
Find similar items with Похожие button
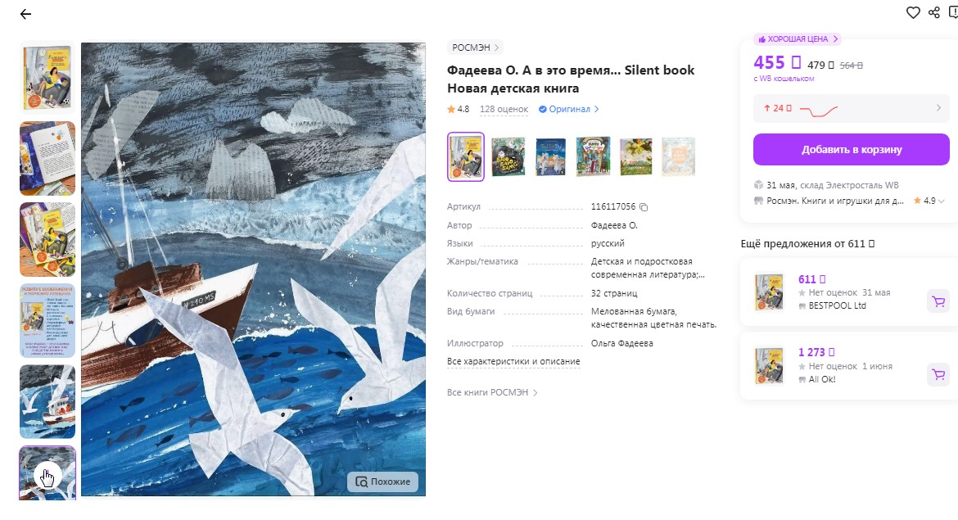pyautogui.click(x=383, y=482)
